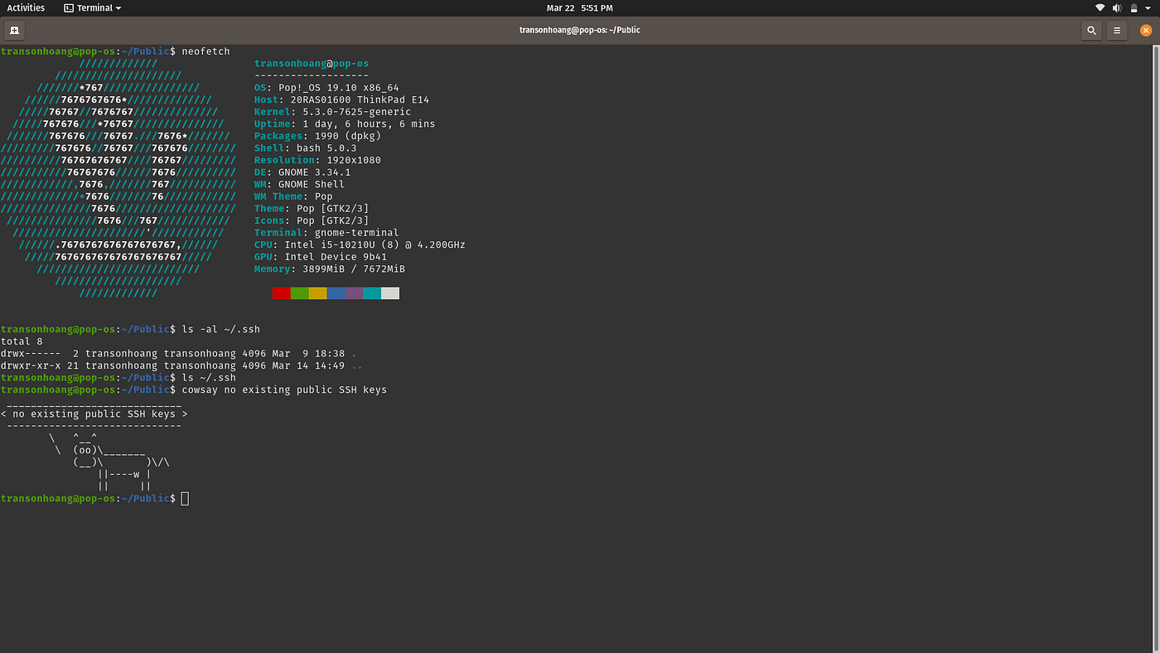Click the title bar reading ~/Public
The width and height of the screenshot is (1160, 653).
[580, 30]
